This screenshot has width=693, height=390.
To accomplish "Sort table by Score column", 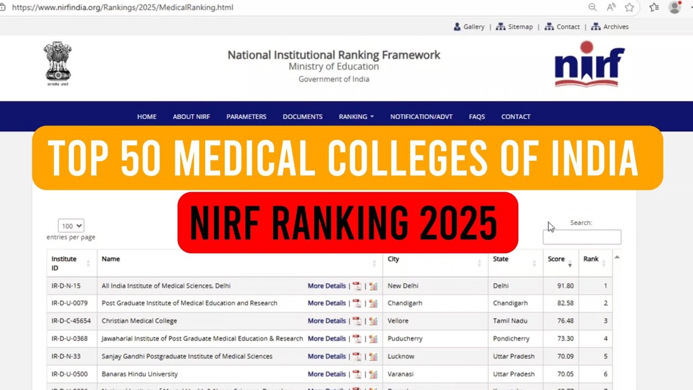I will [x=560, y=263].
